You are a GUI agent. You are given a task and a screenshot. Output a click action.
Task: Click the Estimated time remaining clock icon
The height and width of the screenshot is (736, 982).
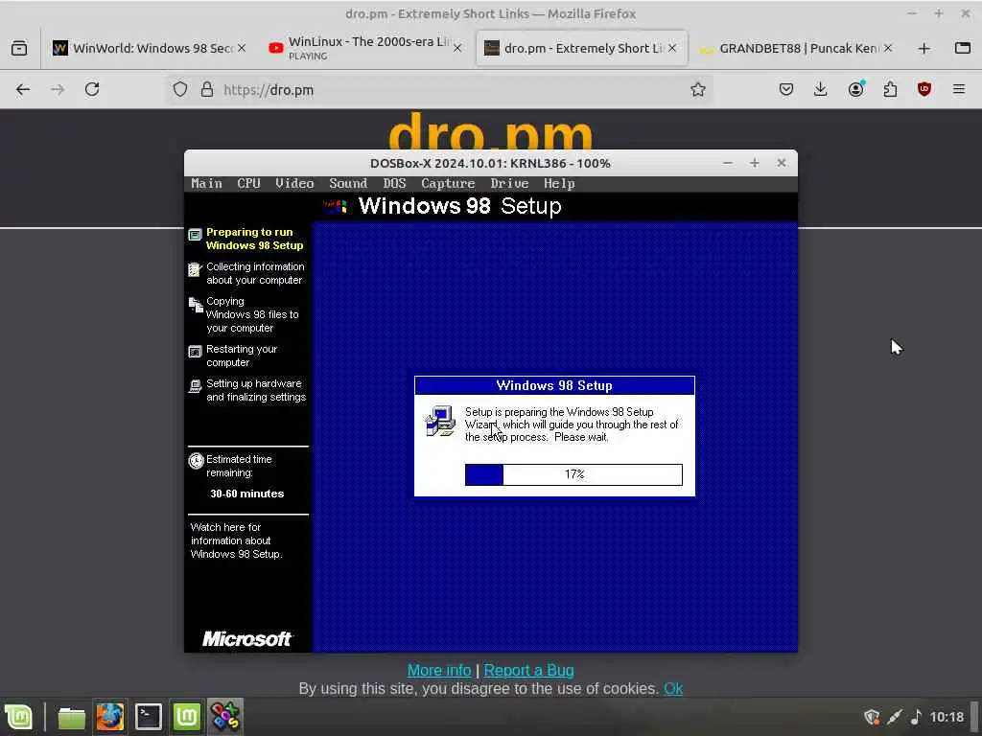point(196,461)
